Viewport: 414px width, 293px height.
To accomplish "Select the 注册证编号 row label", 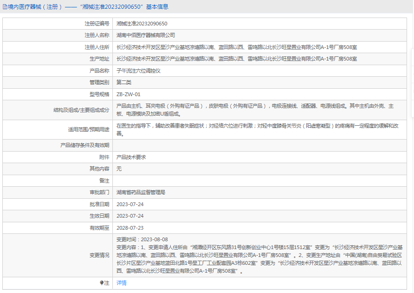I will coord(97,24).
